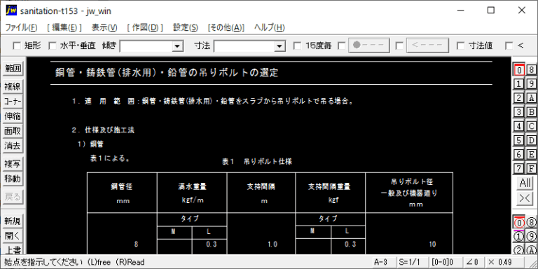The image size is (538, 269).
Task: Select square layer button 8
Action: [531, 69]
